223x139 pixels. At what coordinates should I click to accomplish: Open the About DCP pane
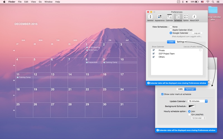(x=194, y=18)
